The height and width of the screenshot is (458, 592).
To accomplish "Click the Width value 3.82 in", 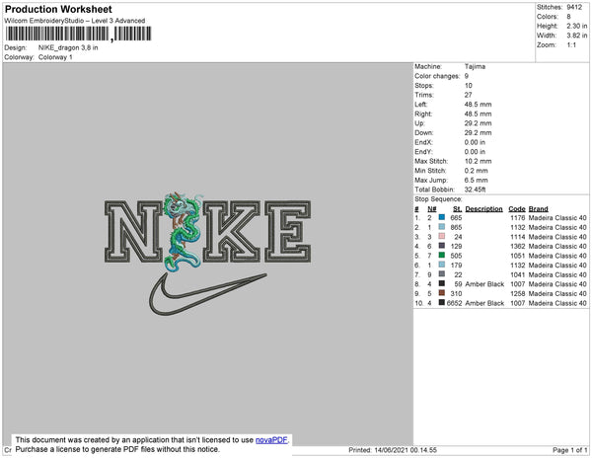I will [x=577, y=36].
